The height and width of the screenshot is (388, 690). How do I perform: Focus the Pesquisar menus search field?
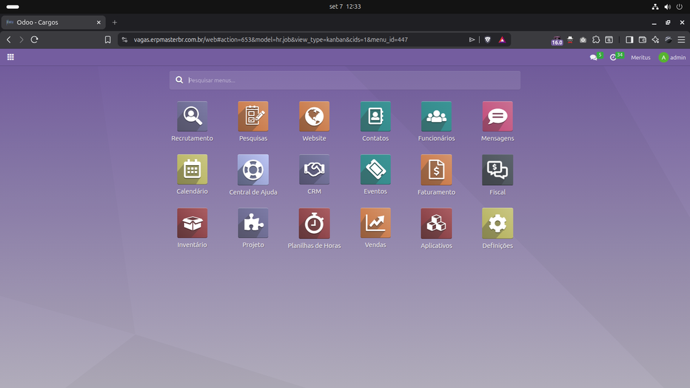(345, 80)
